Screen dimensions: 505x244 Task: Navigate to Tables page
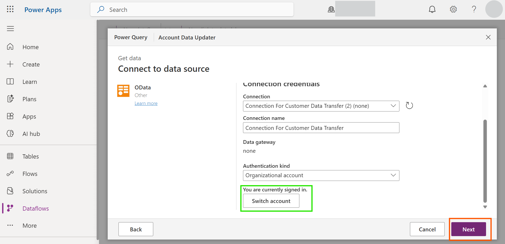(31, 156)
